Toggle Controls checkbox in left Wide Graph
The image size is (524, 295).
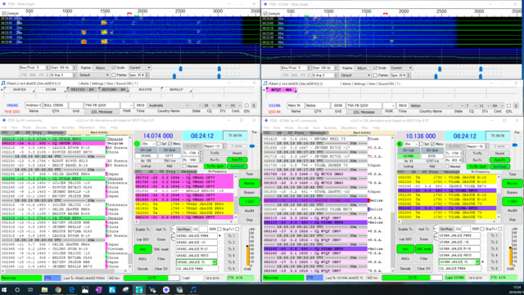pos(3,13)
